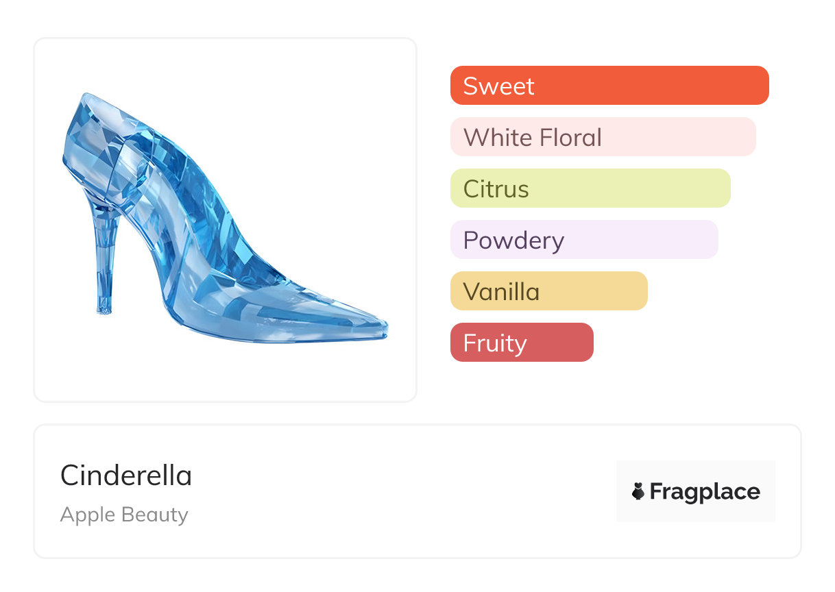Click the Fragplace wordmark text
Image resolution: width=835 pixels, height=592 pixels.
705,491
